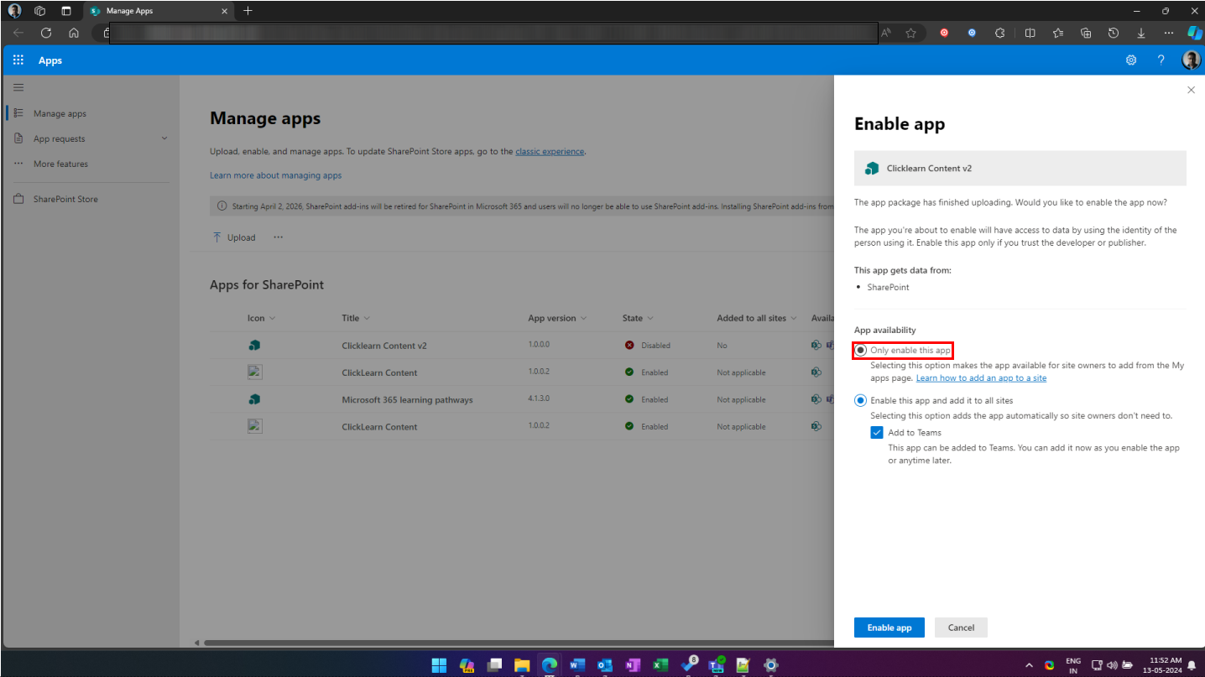Collapse the navigation hamburger menu
Image resolution: width=1205 pixels, height=677 pixels.
pos(18,87)
